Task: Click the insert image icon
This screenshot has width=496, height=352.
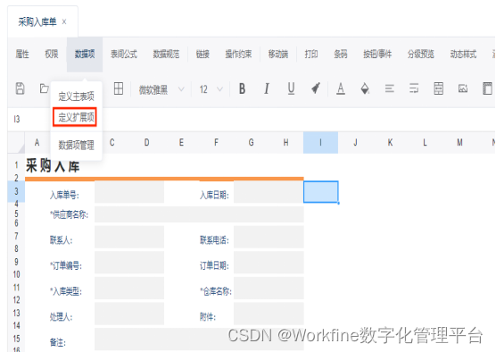Action: [463, 88]
